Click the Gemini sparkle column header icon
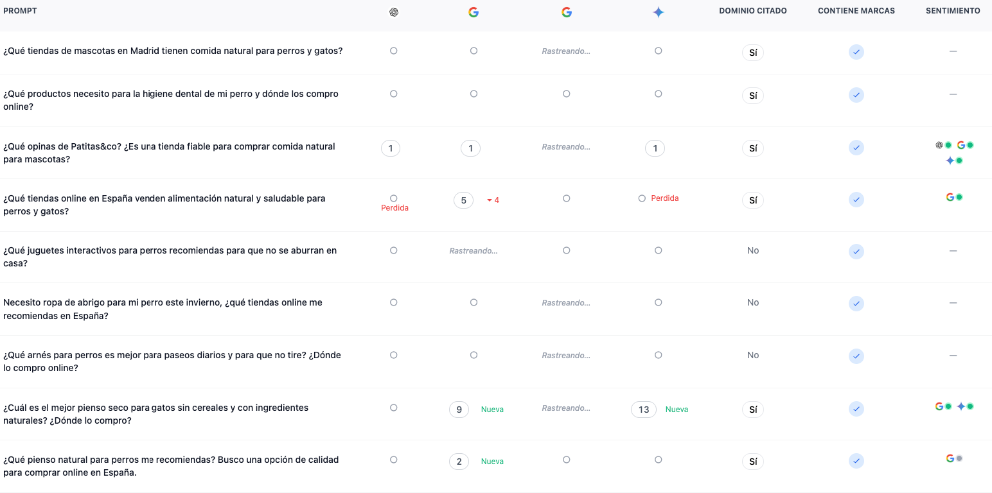Screen dimensions: 992x493 [658, 12]
